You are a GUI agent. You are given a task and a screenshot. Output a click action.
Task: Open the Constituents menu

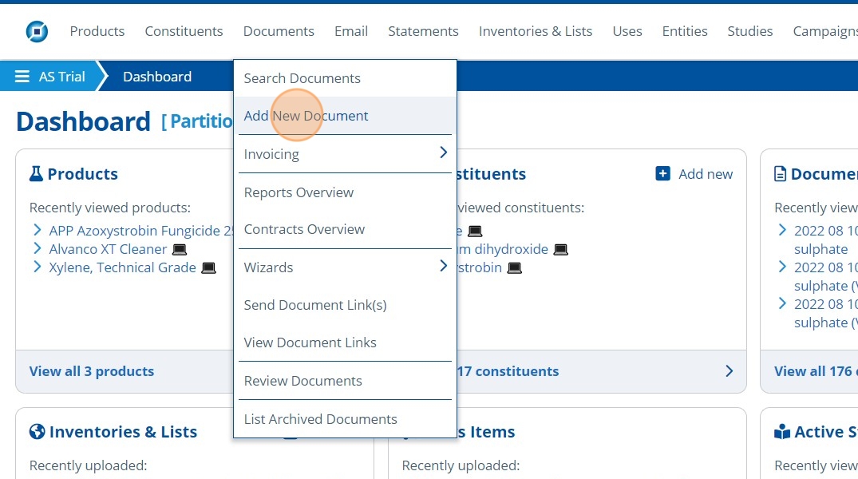[x=184, y=31]
